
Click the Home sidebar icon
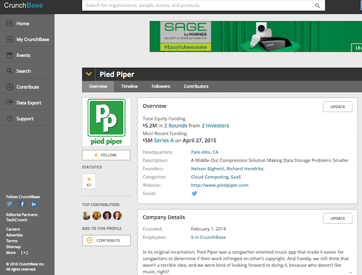pyautogui.click(x=9, y=23)
